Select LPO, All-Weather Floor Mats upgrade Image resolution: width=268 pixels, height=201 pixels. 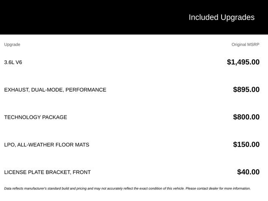(46, 145)
